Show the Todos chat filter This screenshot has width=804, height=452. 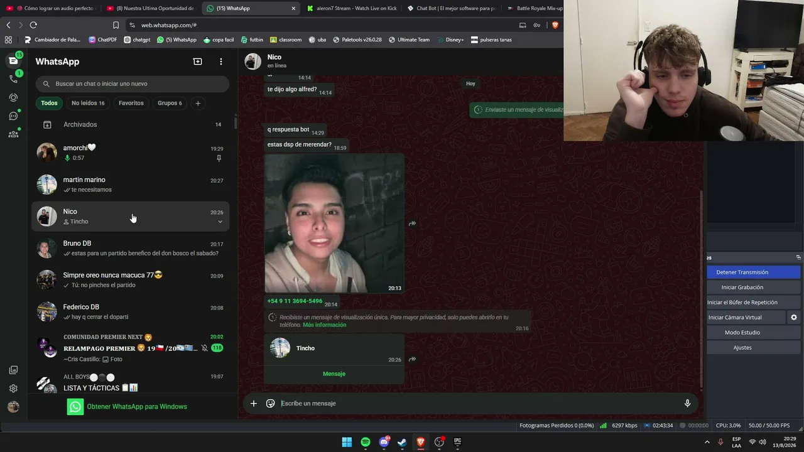[x=49, y=103]
